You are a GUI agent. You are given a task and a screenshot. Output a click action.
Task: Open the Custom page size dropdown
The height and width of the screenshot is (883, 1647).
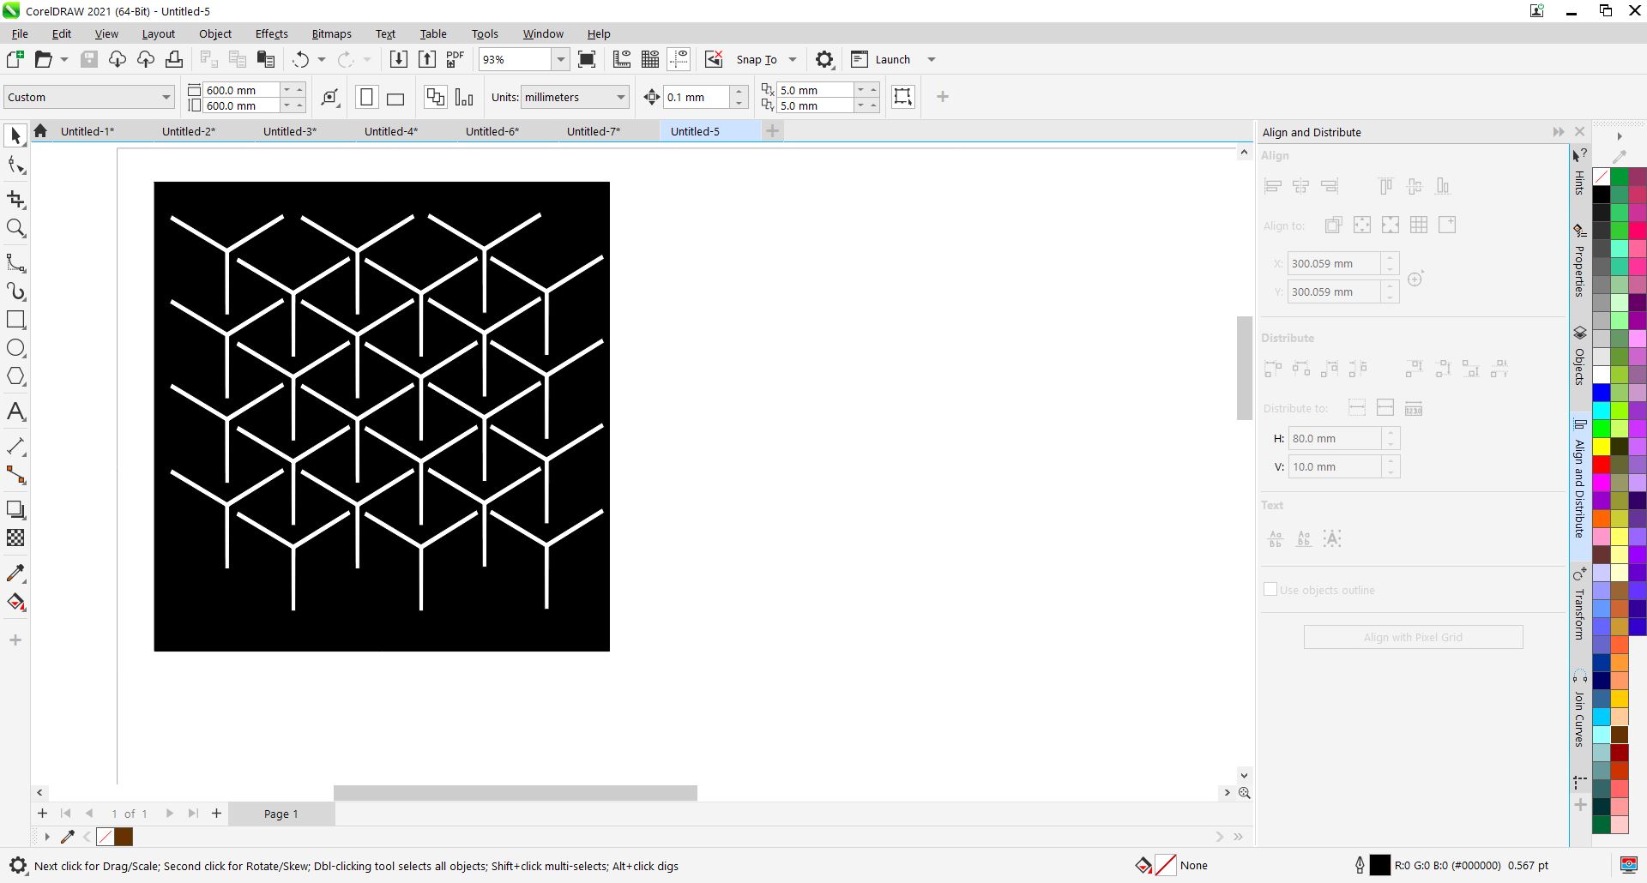[x=166, y=98]
